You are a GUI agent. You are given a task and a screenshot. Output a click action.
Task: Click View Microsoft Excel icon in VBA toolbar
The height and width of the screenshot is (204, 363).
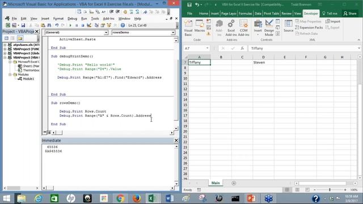coord(8,25)
